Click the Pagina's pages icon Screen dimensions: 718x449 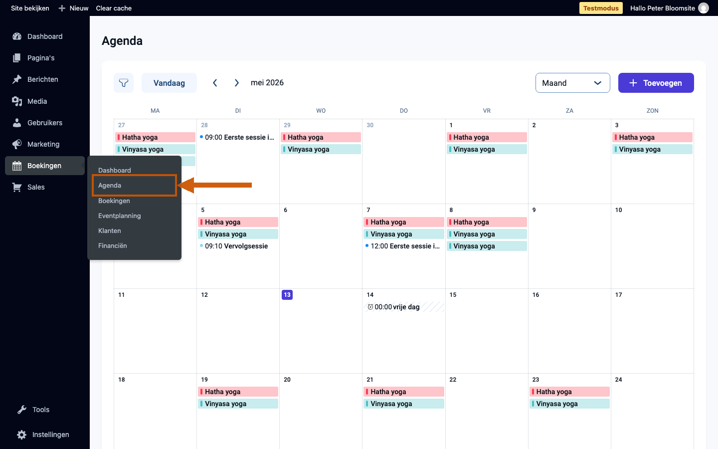17,58
